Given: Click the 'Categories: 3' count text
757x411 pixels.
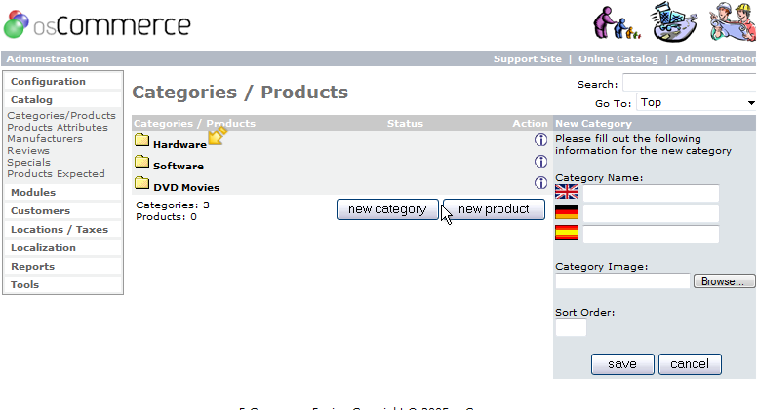Looking at the screenshot, I should pyautogui.click(x=173, y=205).
